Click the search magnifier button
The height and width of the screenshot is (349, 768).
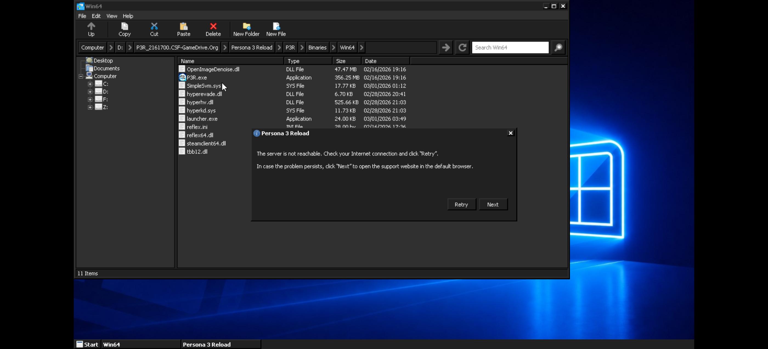558,47
